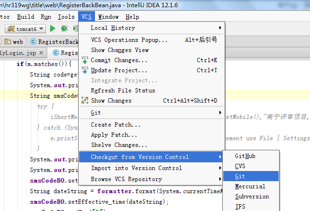Choose TFS in checkout submenu

[251, 207]
